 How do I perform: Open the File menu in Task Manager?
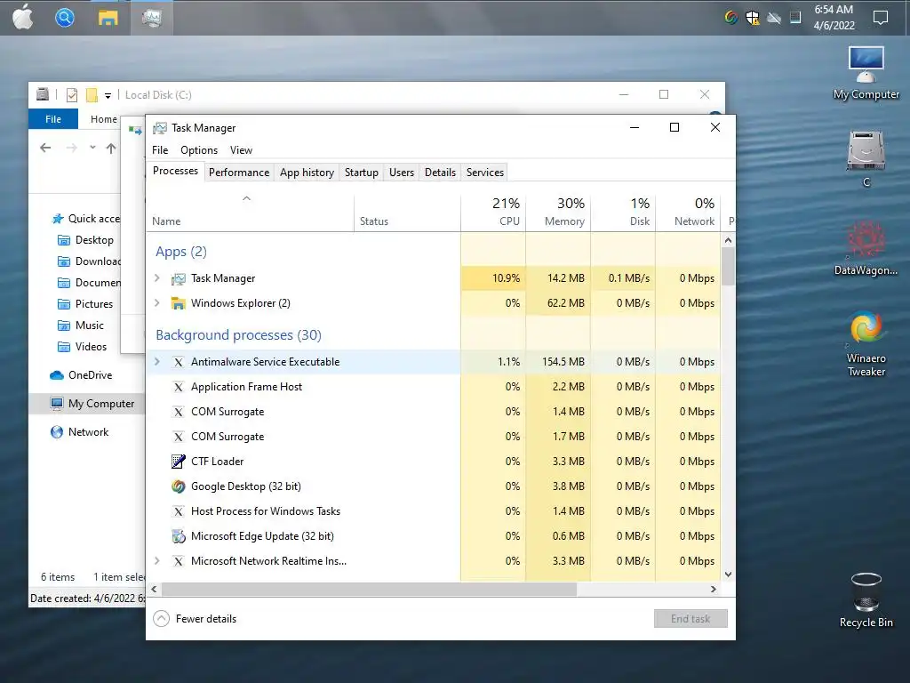coord(160,149)
